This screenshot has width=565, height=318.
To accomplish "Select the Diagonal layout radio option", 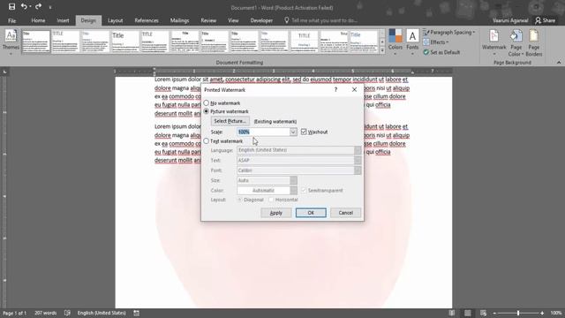I will pos(239,200).
